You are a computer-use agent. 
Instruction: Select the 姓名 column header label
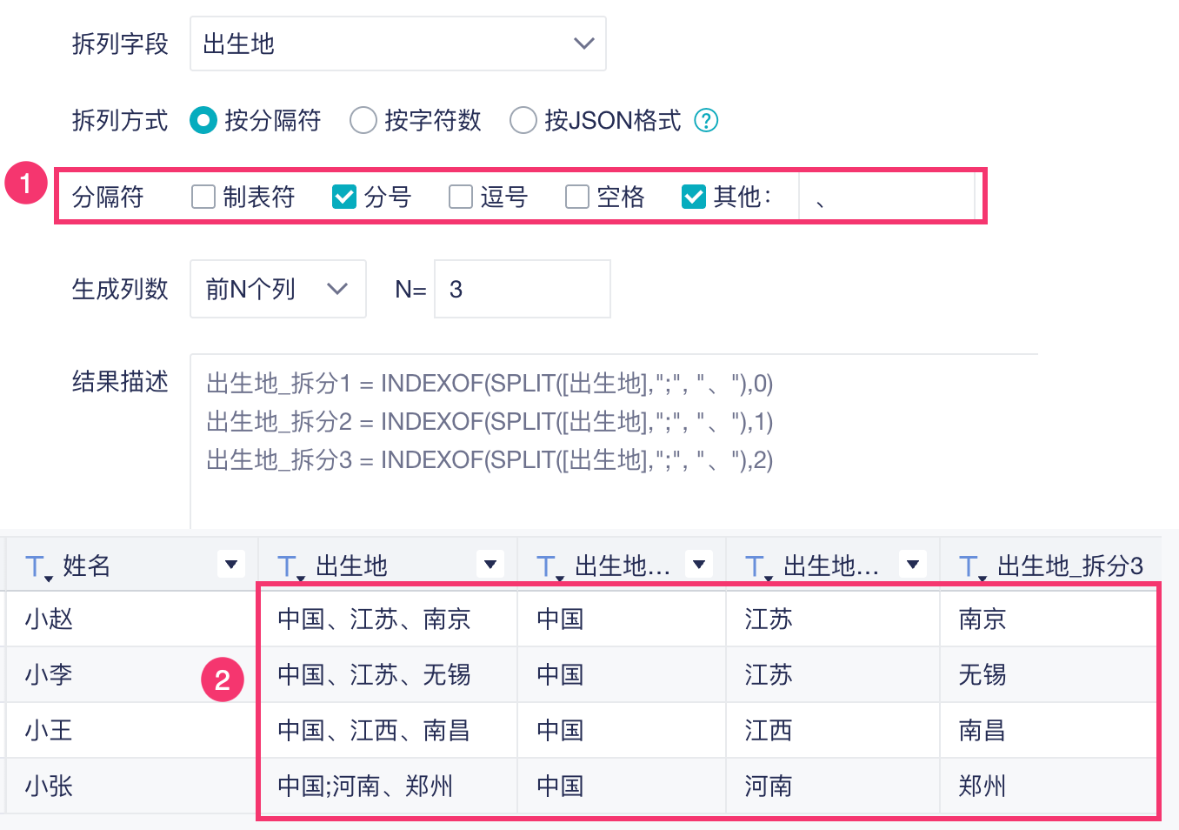point(87,566)
